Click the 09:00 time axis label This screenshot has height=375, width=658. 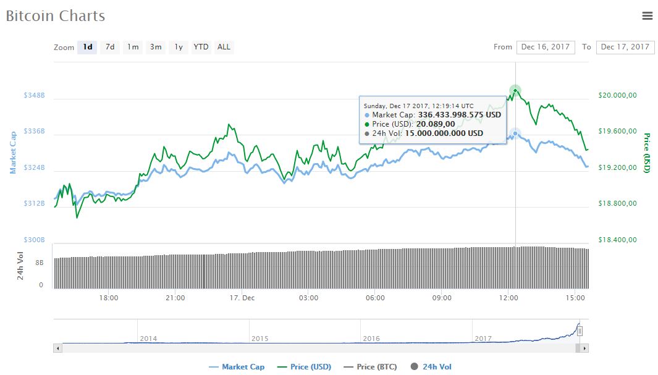tap(442, 298)
